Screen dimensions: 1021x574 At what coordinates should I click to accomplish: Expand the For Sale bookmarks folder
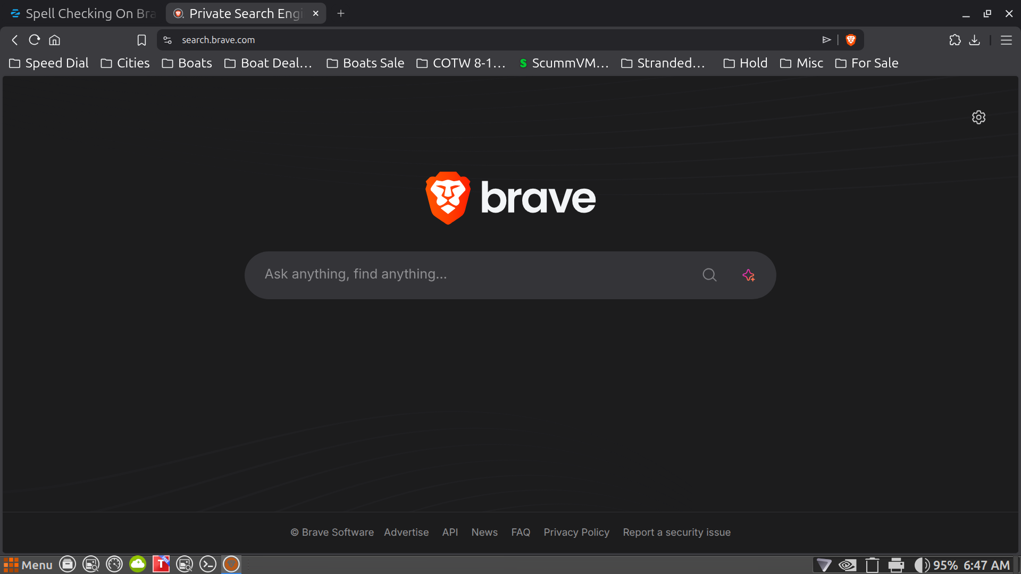867,63
